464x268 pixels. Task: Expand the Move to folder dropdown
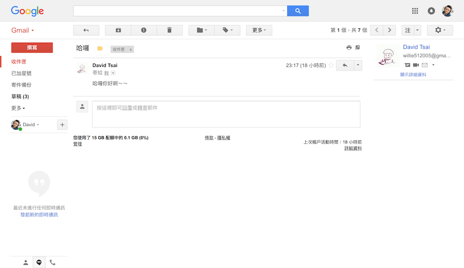(201, 30)
